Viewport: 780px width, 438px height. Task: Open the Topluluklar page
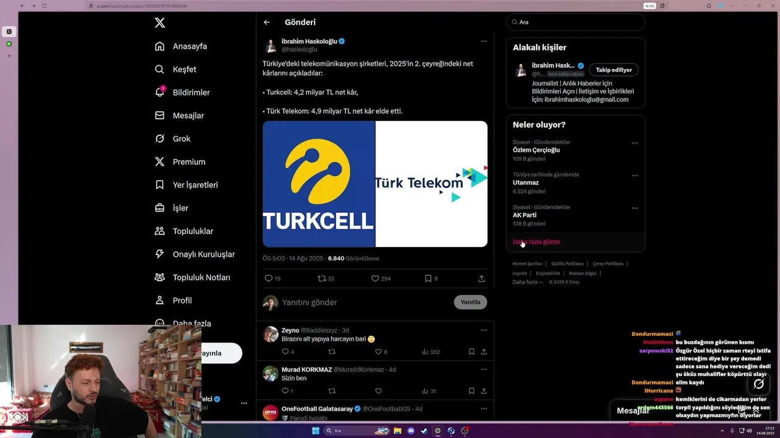tap(184, 231)
